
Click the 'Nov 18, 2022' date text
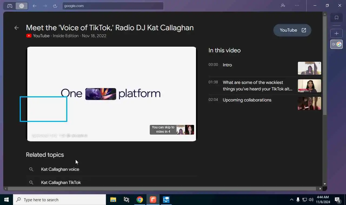[x=94, y=36]
